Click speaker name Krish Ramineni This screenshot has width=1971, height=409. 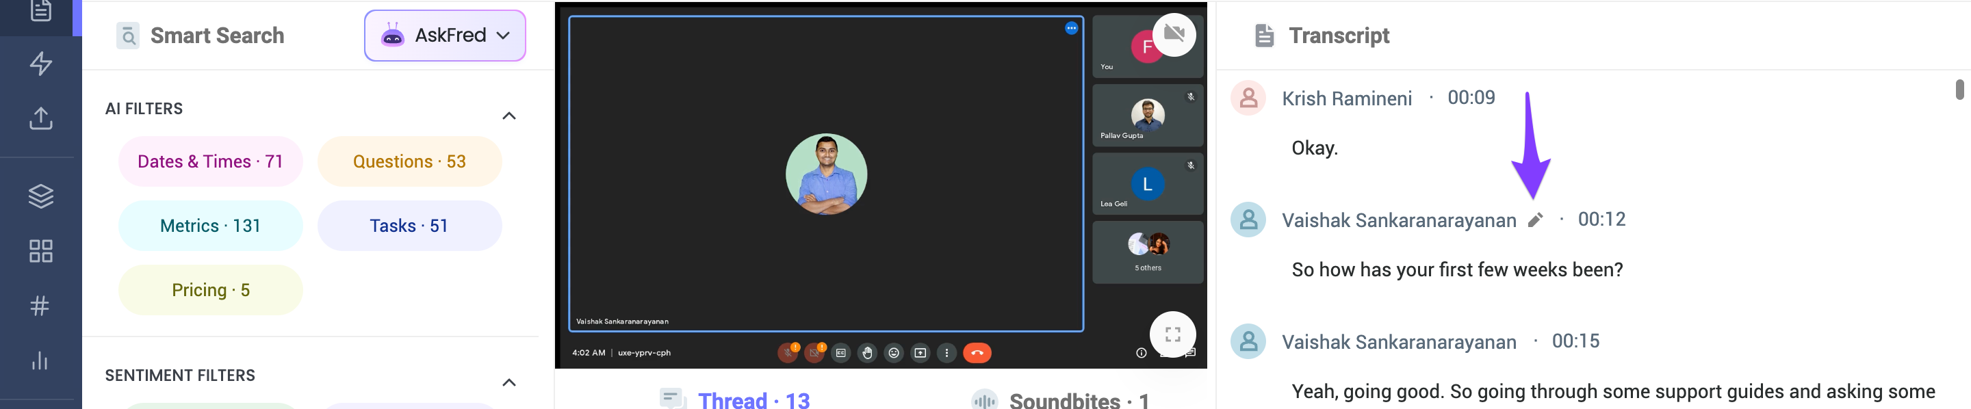pyautogui.click(x=1347, y=98)
